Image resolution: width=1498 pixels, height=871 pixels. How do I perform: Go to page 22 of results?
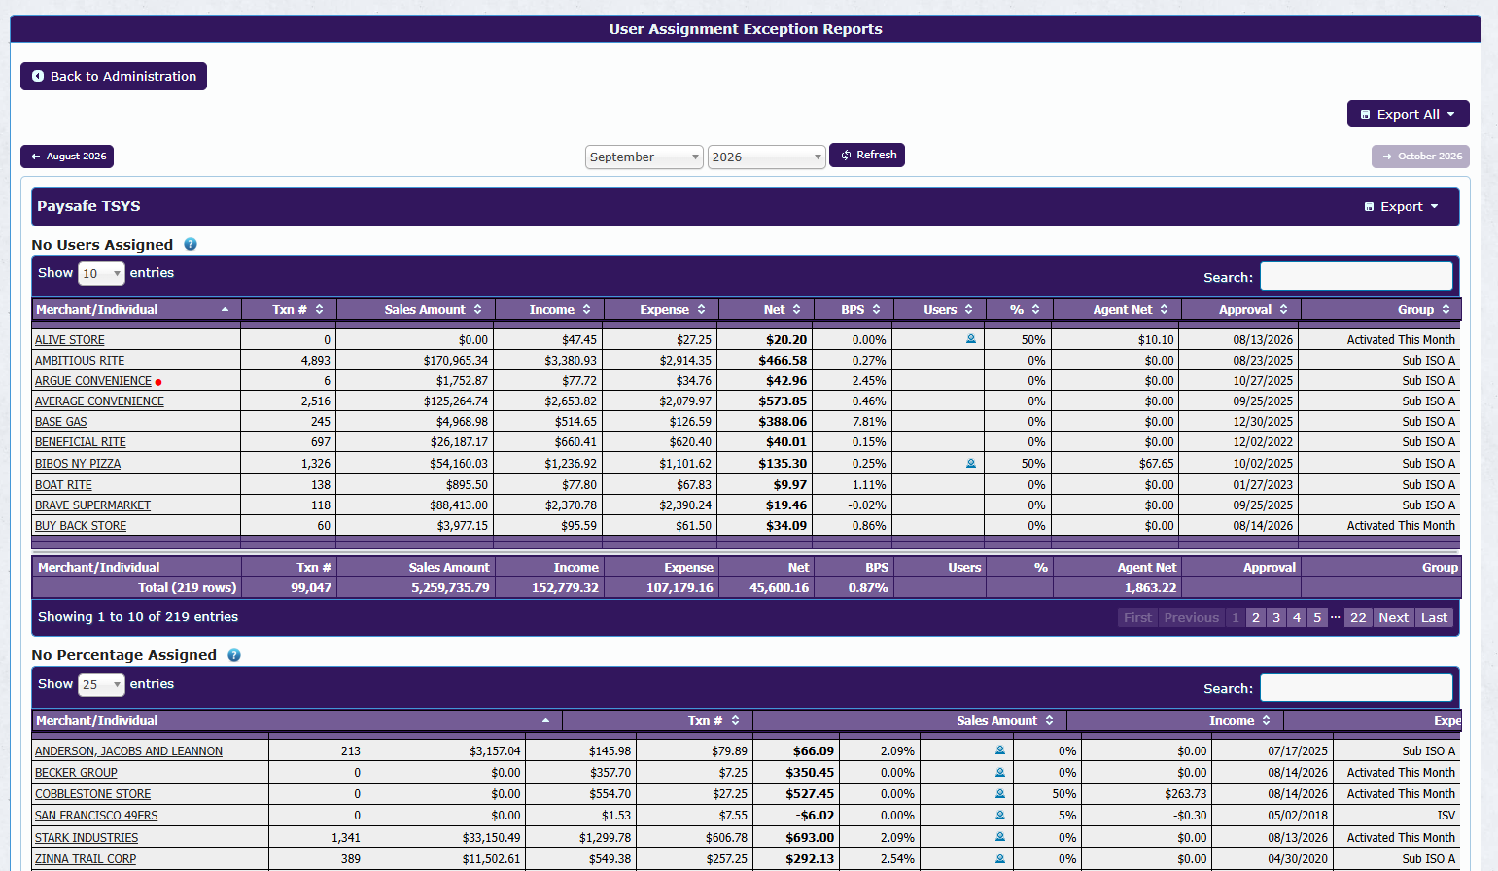coord(1358,617)
